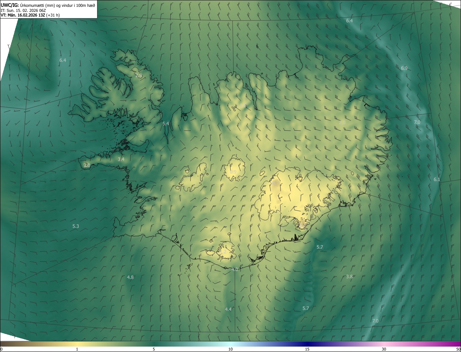Click the '5.4' value label on the map
Screen dimensions: 461x352
166,123
